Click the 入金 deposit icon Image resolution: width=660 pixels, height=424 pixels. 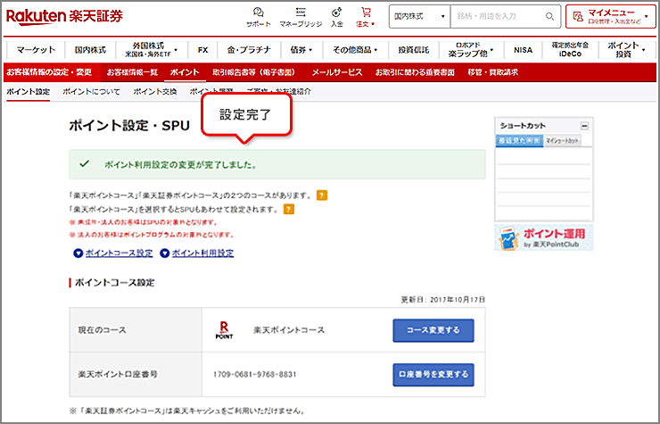pos(336,17)
